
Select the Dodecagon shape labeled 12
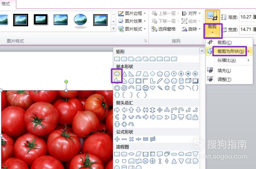[x=195, y=74]
